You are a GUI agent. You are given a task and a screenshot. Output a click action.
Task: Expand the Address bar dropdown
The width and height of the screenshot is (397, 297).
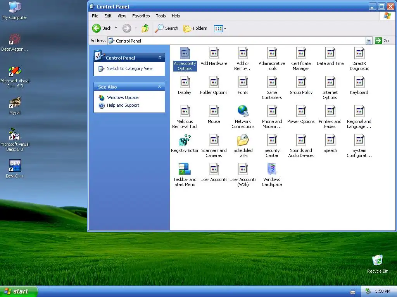[369, 41]
